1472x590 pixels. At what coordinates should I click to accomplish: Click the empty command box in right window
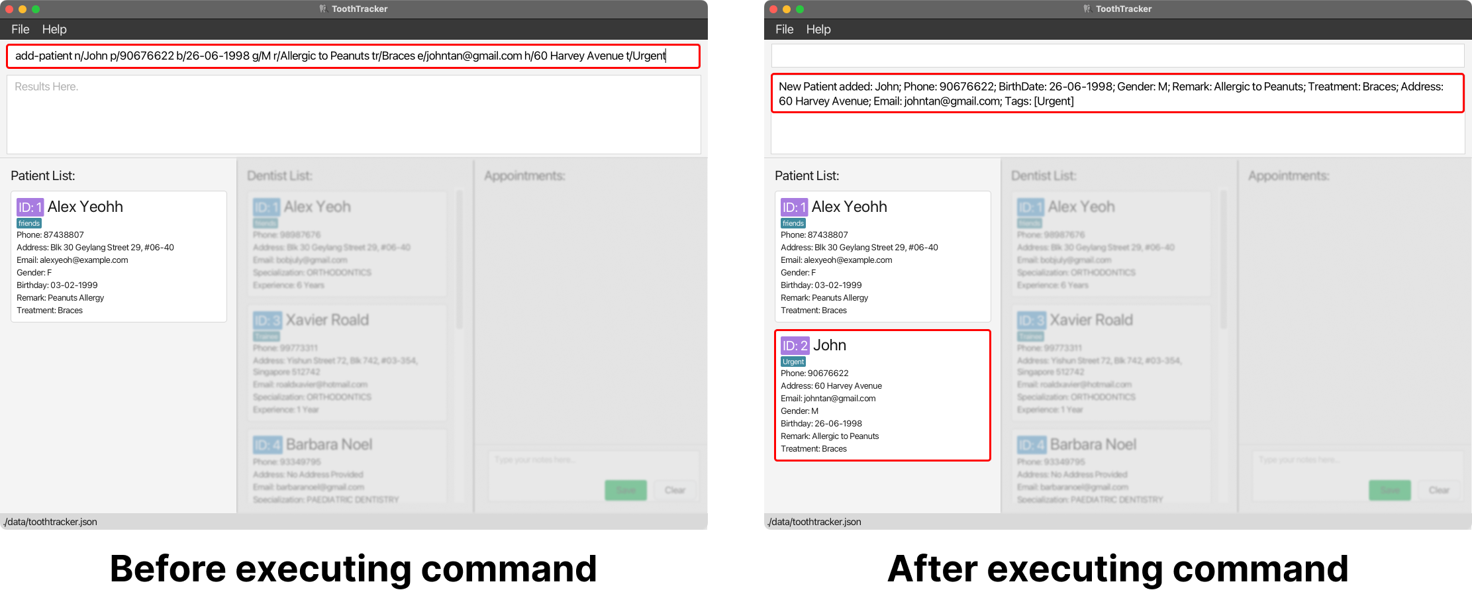pos(1118,56)
